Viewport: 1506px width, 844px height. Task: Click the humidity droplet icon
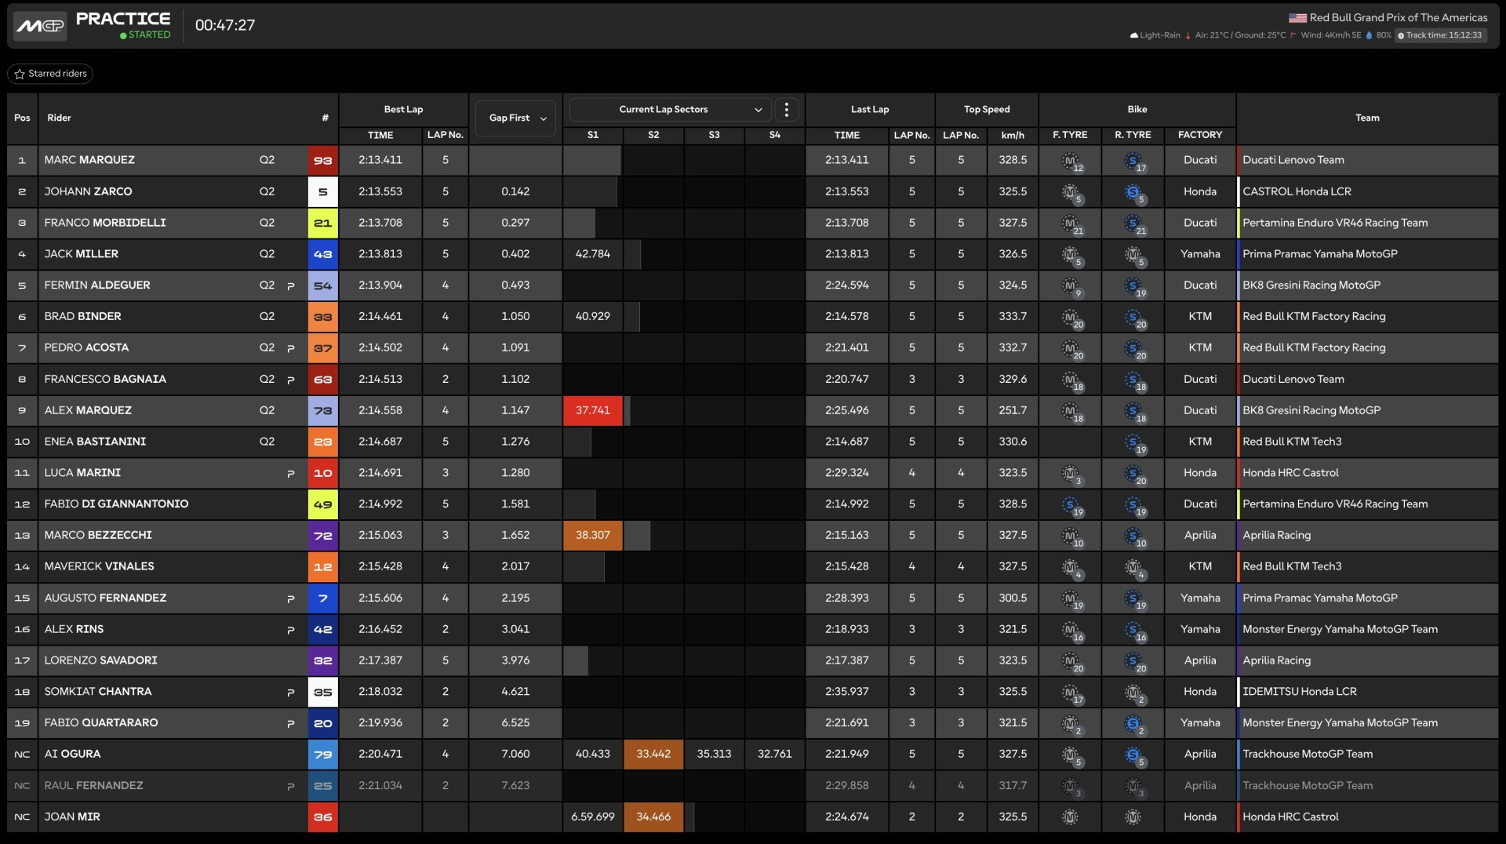(x=1370, y=35)
